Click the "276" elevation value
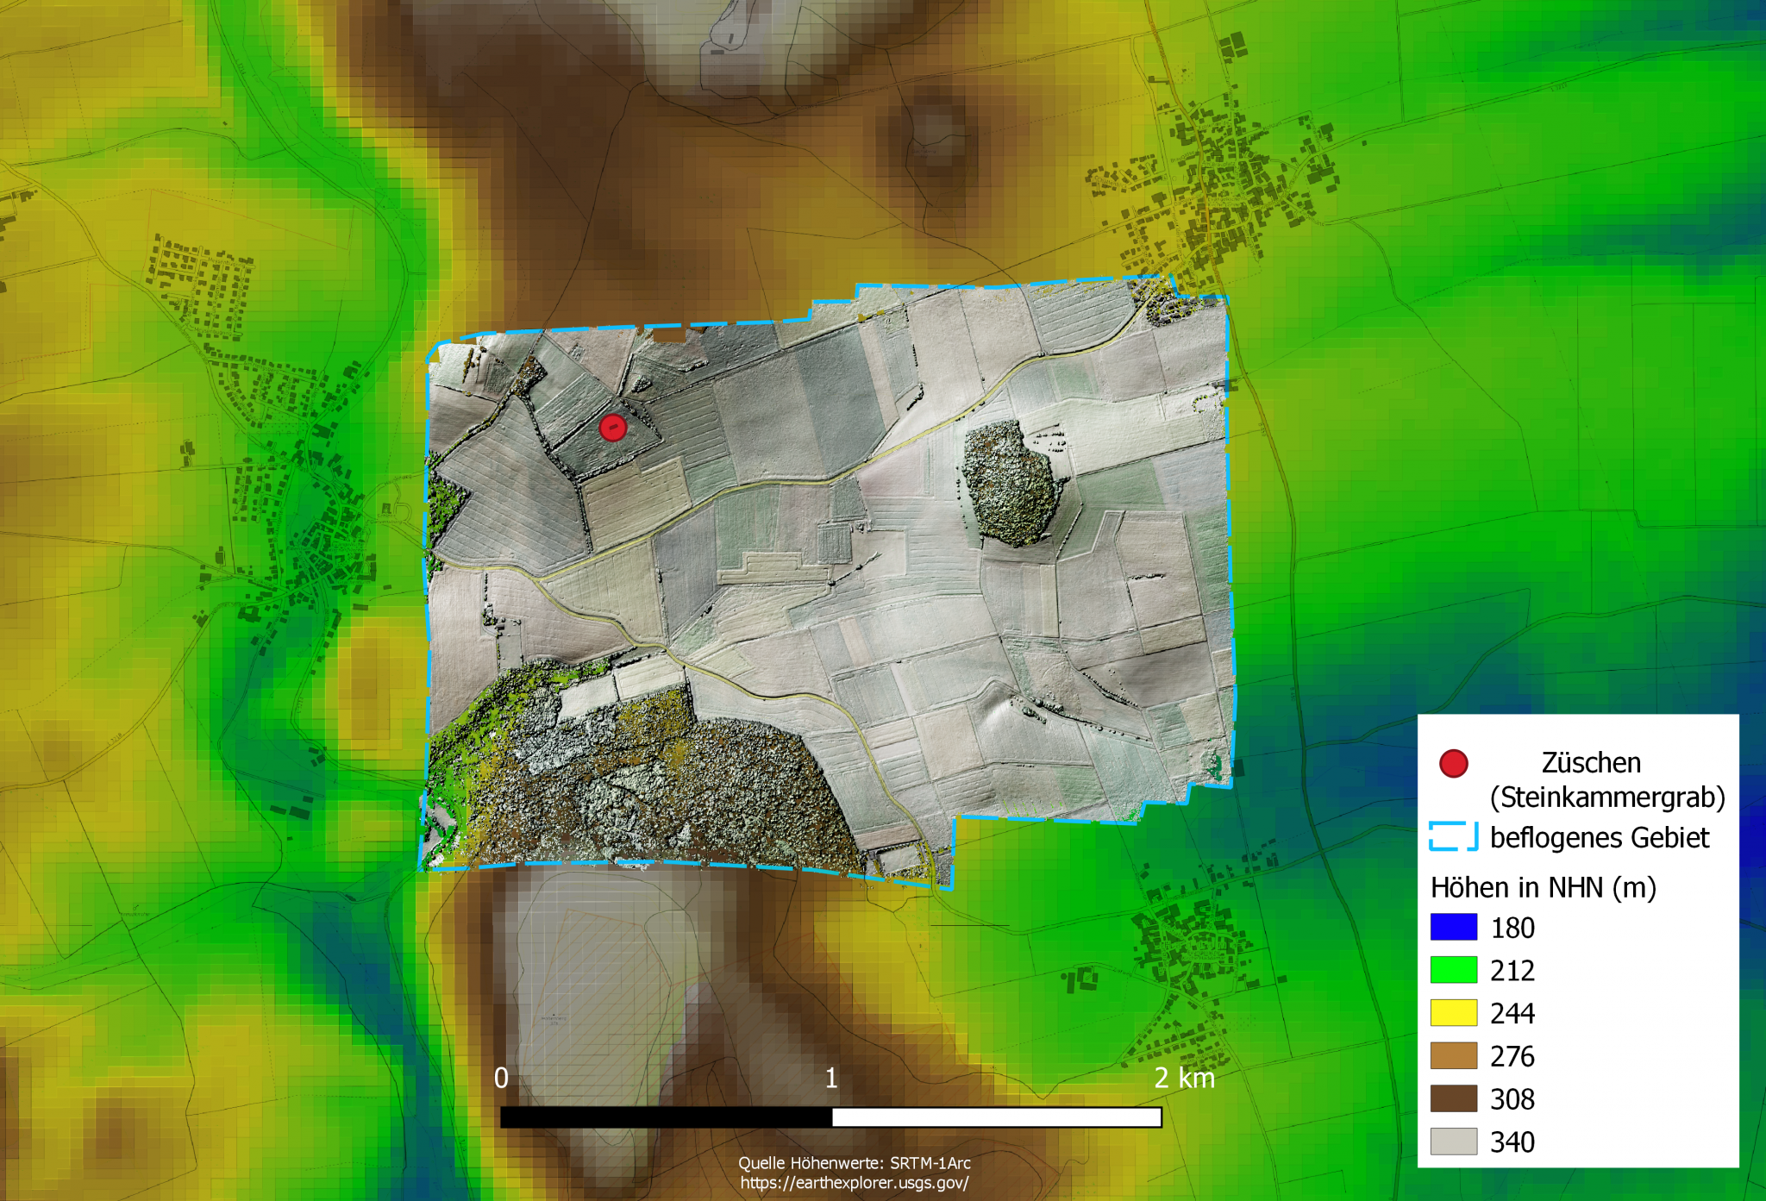 coord(1512,1056)
